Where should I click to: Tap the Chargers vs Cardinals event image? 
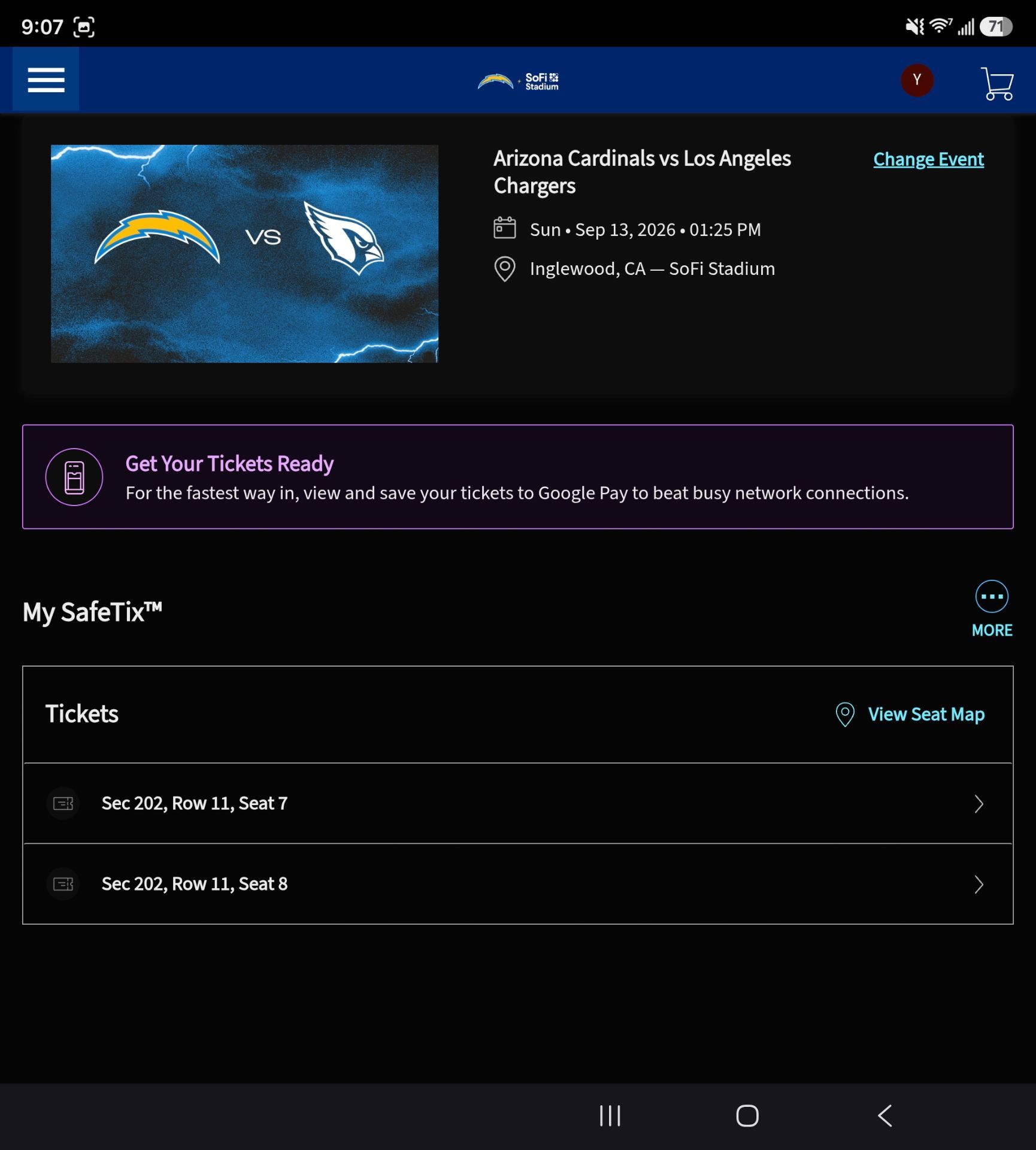[244, 253]
